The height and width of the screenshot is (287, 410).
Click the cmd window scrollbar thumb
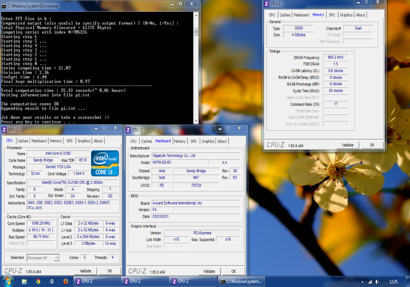pos(196,32)
